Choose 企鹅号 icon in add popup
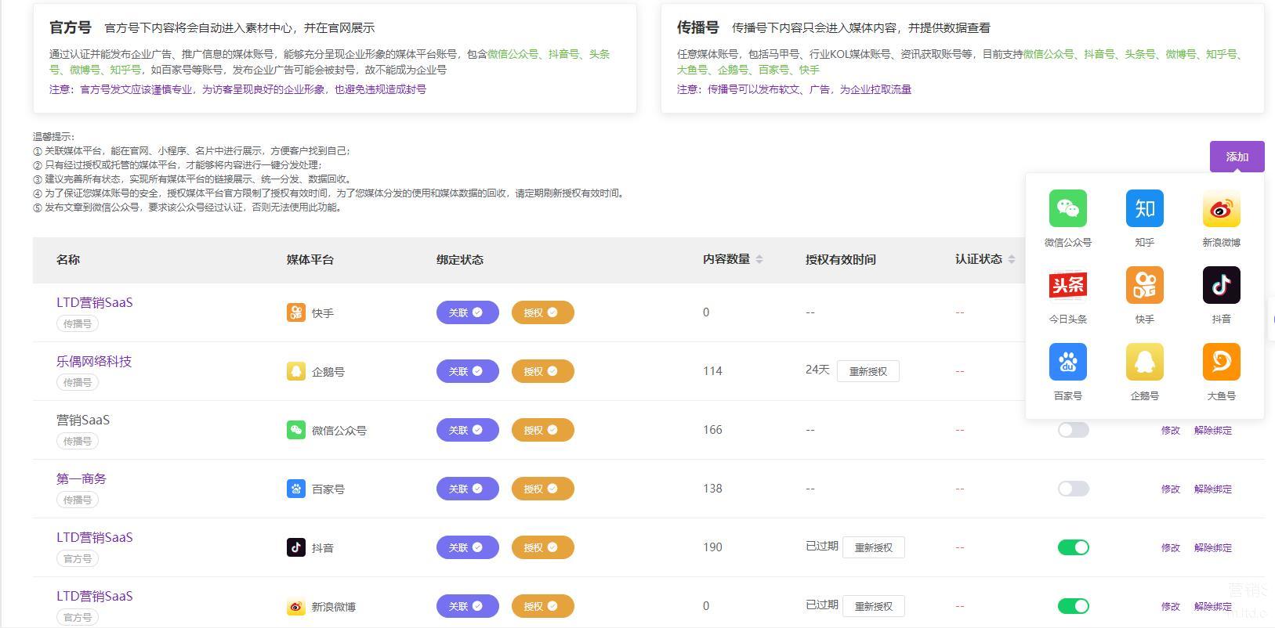This screenshot has height=628, width=1275. click(1144, 362)
